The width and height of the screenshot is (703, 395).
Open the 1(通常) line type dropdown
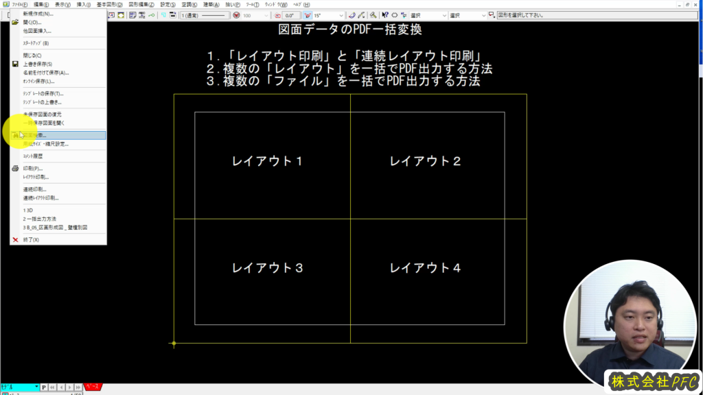pyautogui.click(x=205, y=15)
